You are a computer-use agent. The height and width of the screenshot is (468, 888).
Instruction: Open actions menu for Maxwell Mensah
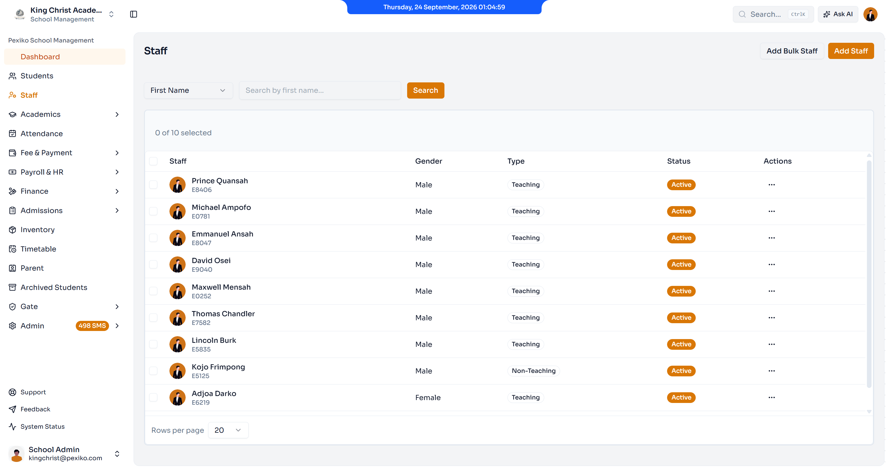coord(771,291)
